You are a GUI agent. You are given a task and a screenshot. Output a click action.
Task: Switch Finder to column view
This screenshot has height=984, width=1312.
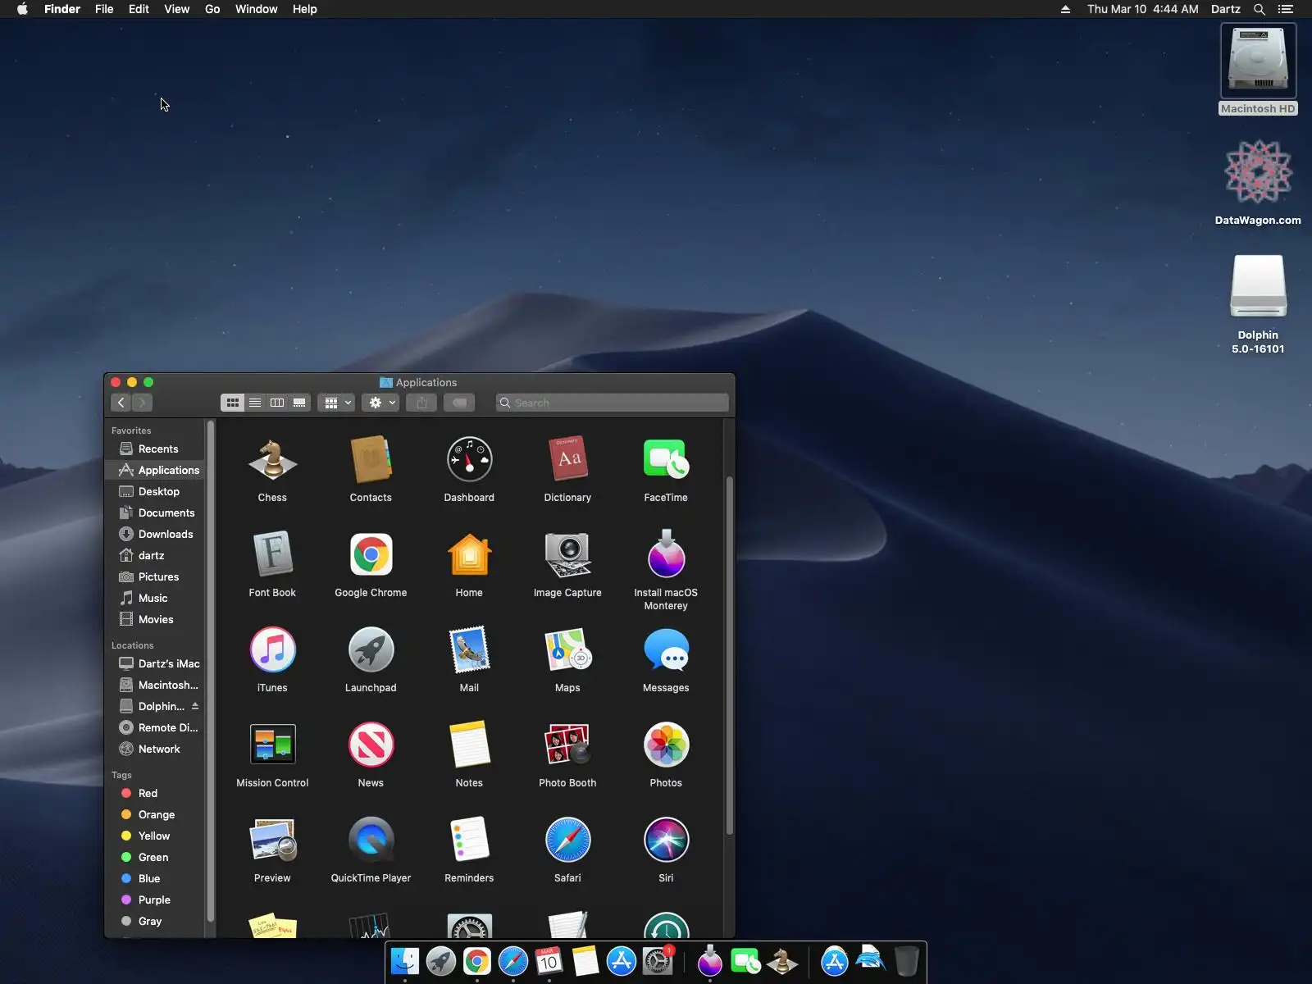click(277, 403)
